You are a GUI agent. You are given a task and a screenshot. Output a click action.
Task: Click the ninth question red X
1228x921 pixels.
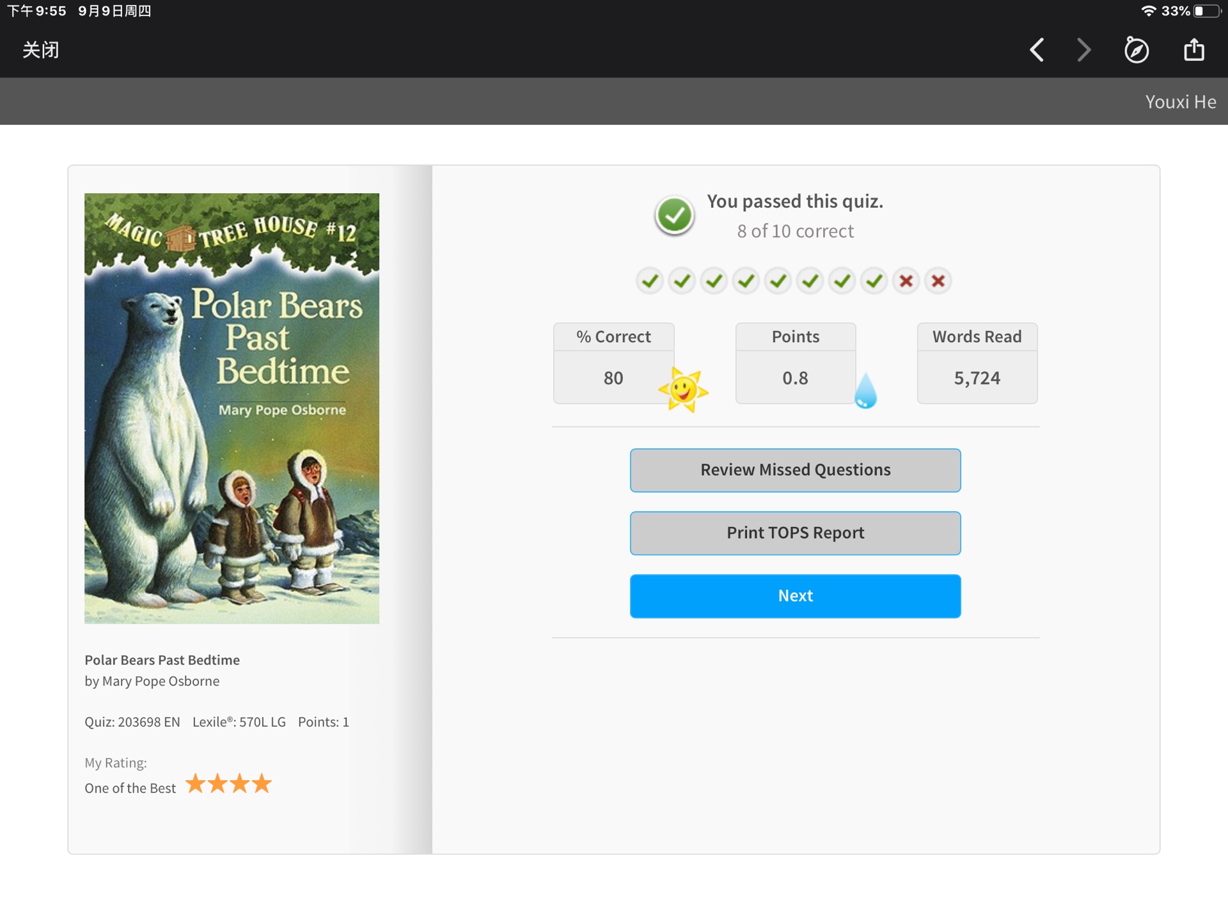[906, 281]
